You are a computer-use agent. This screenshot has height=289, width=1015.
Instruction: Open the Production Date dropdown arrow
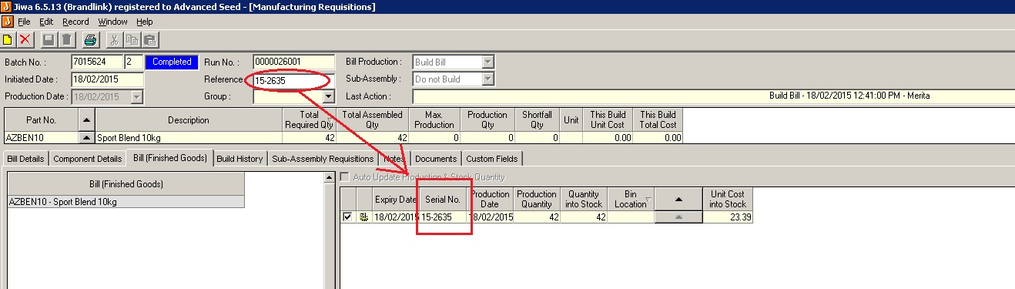[x=136, y=96]
